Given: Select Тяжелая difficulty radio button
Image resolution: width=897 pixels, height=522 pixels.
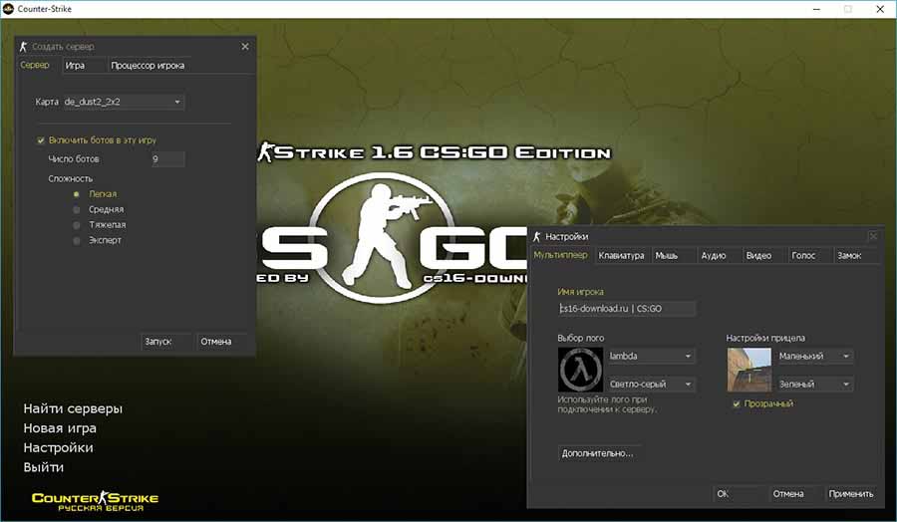Looking at the screenshot, I should [76, 225].
